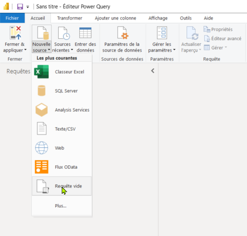Screen dimensions: 247x236
Task: Collapse the Requêtes pane with chevron
Action: click(153, 71)
